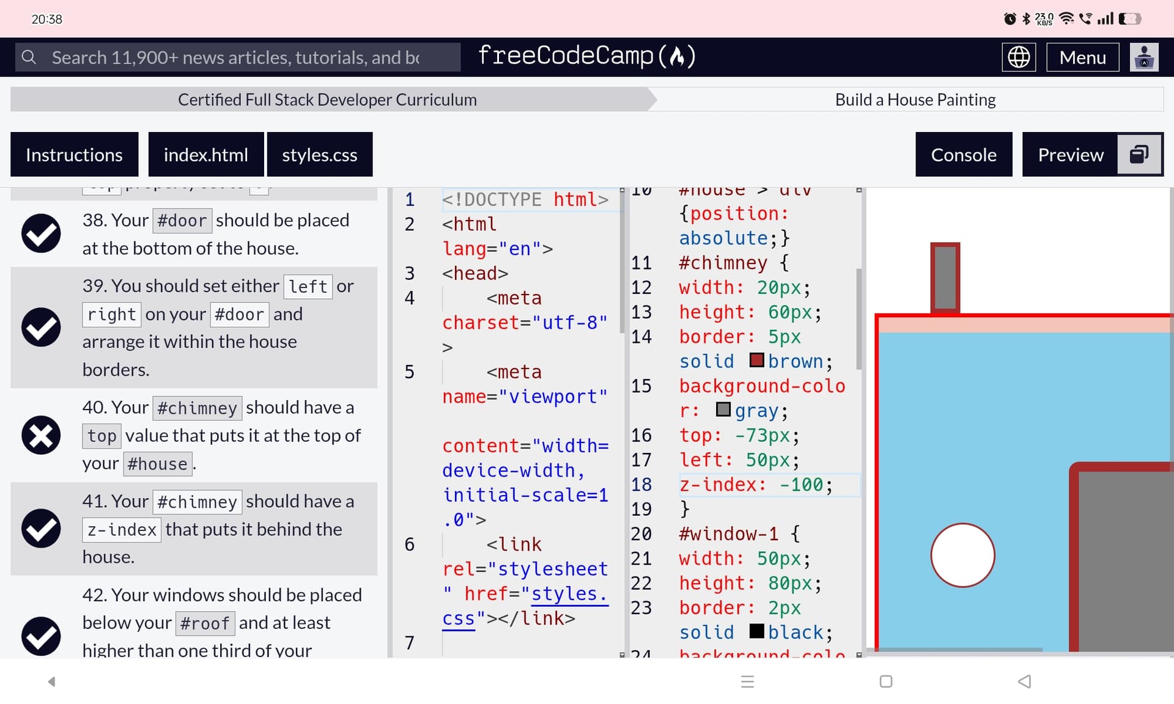Click the search magnifier icon
The image size is (1174, 704).
coord(29,57)
